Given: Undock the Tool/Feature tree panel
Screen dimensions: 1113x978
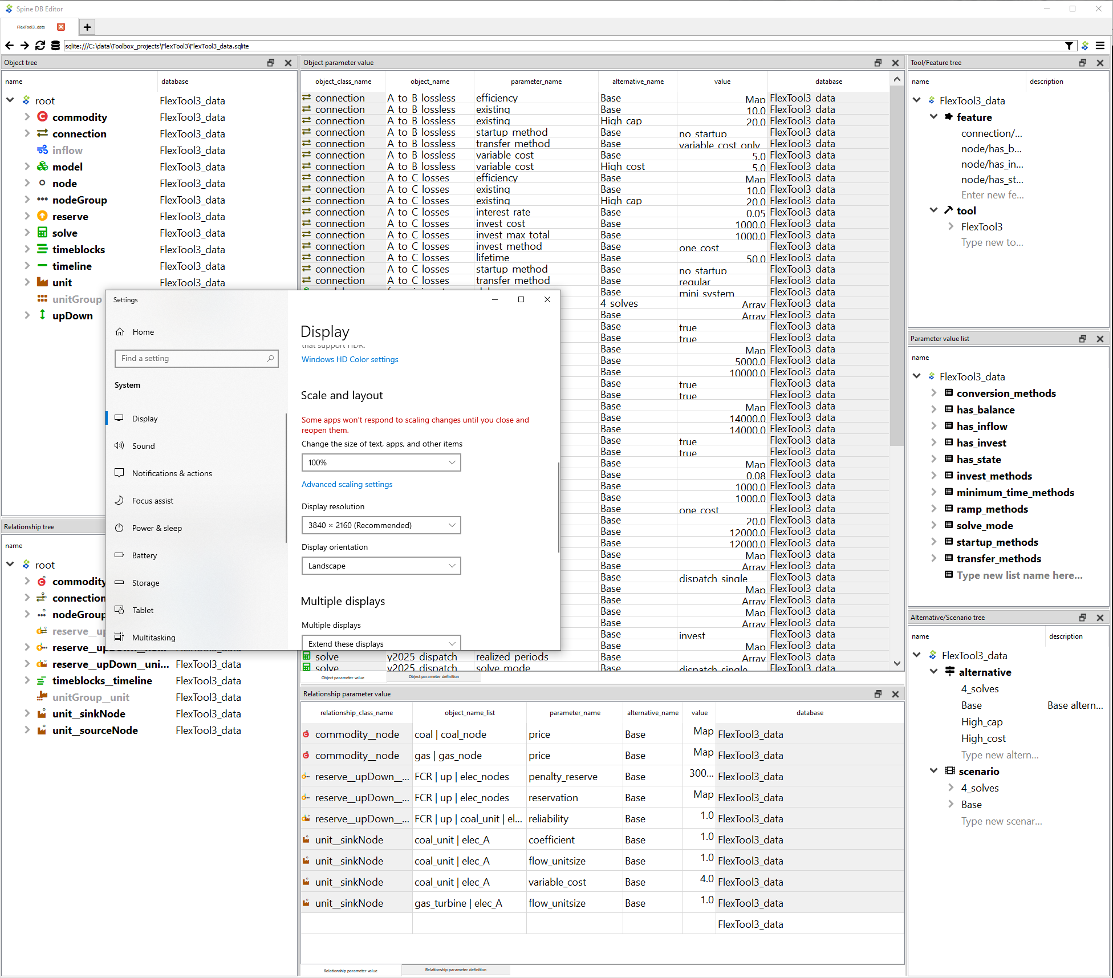Looking at the screenshot, I should [x=1083, y=63].
